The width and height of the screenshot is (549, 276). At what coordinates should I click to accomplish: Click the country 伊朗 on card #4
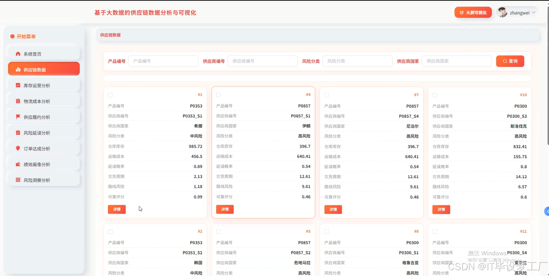coord(306,126)
